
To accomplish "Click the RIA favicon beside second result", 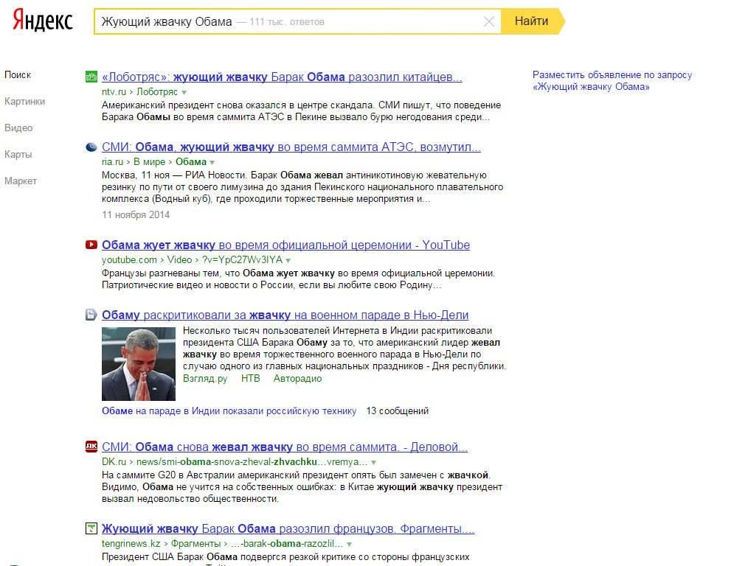I will click(91, 147).
